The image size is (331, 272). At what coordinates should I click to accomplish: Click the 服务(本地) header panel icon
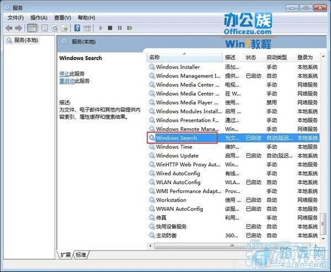pyautogui.click(x=65, y=41)
